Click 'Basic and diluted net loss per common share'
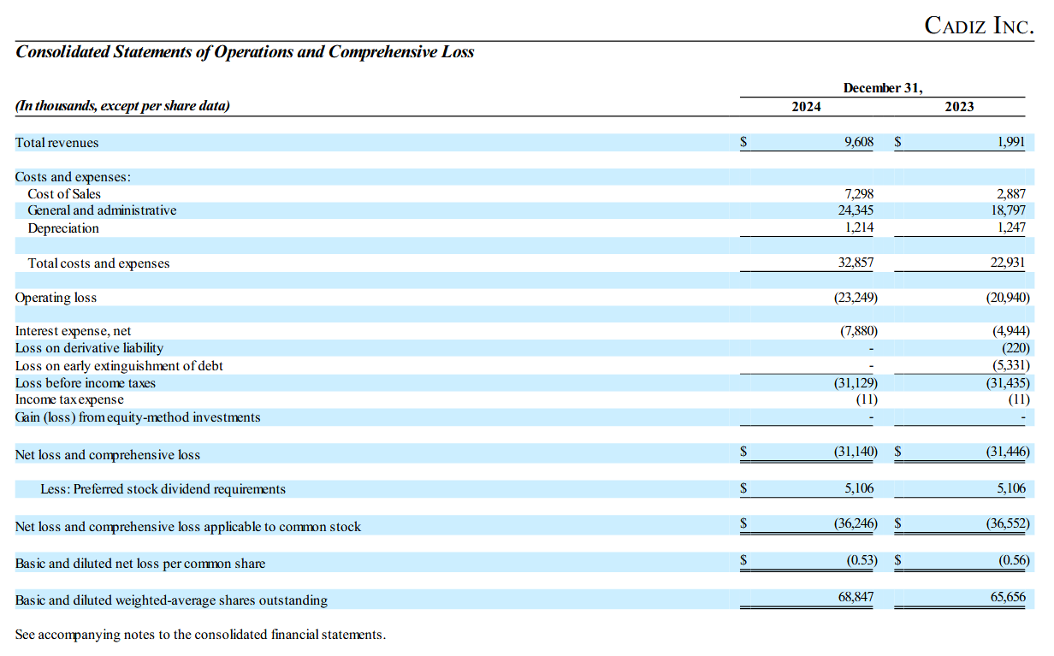Screen dimensions: 1054x656 pos(140,564)
